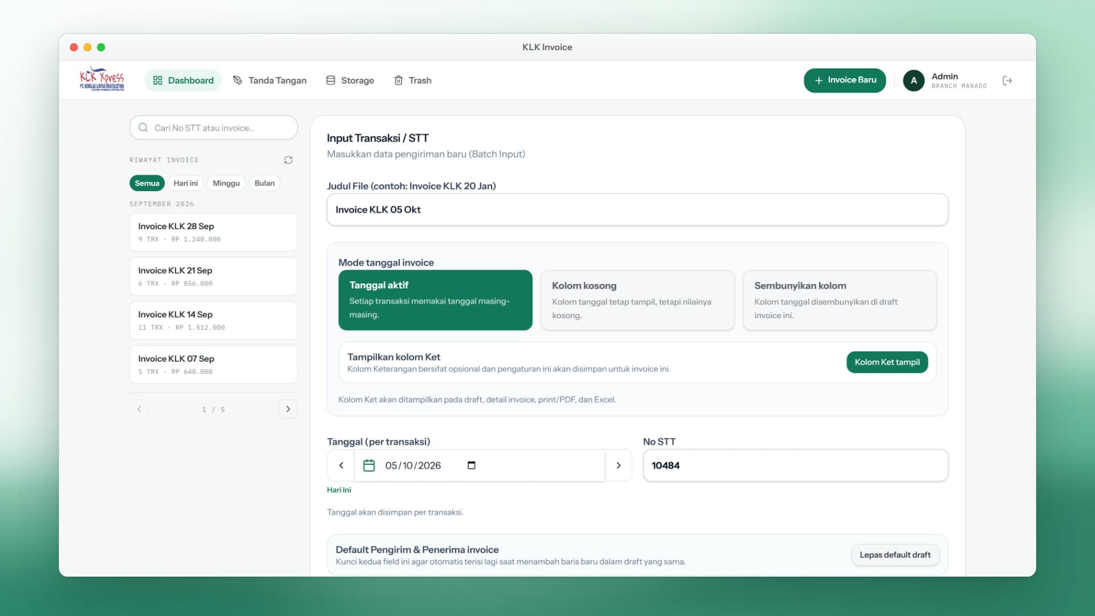Open Invoice KLK 28 Sep entry

pos(213,232)
